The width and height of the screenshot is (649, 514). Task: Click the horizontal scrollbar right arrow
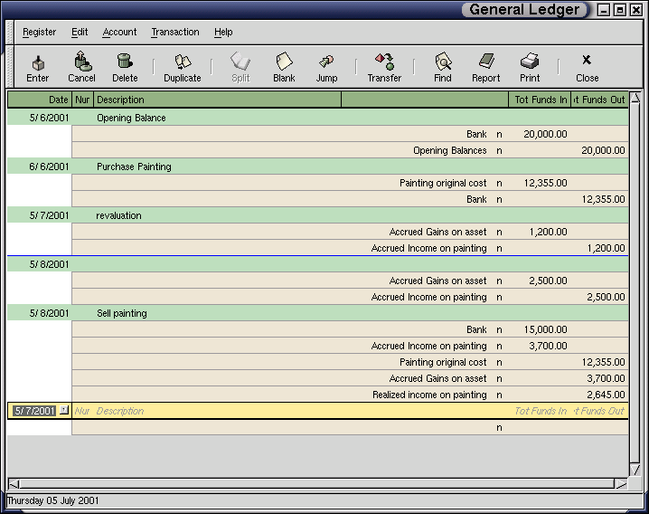[x=621, y=484]
